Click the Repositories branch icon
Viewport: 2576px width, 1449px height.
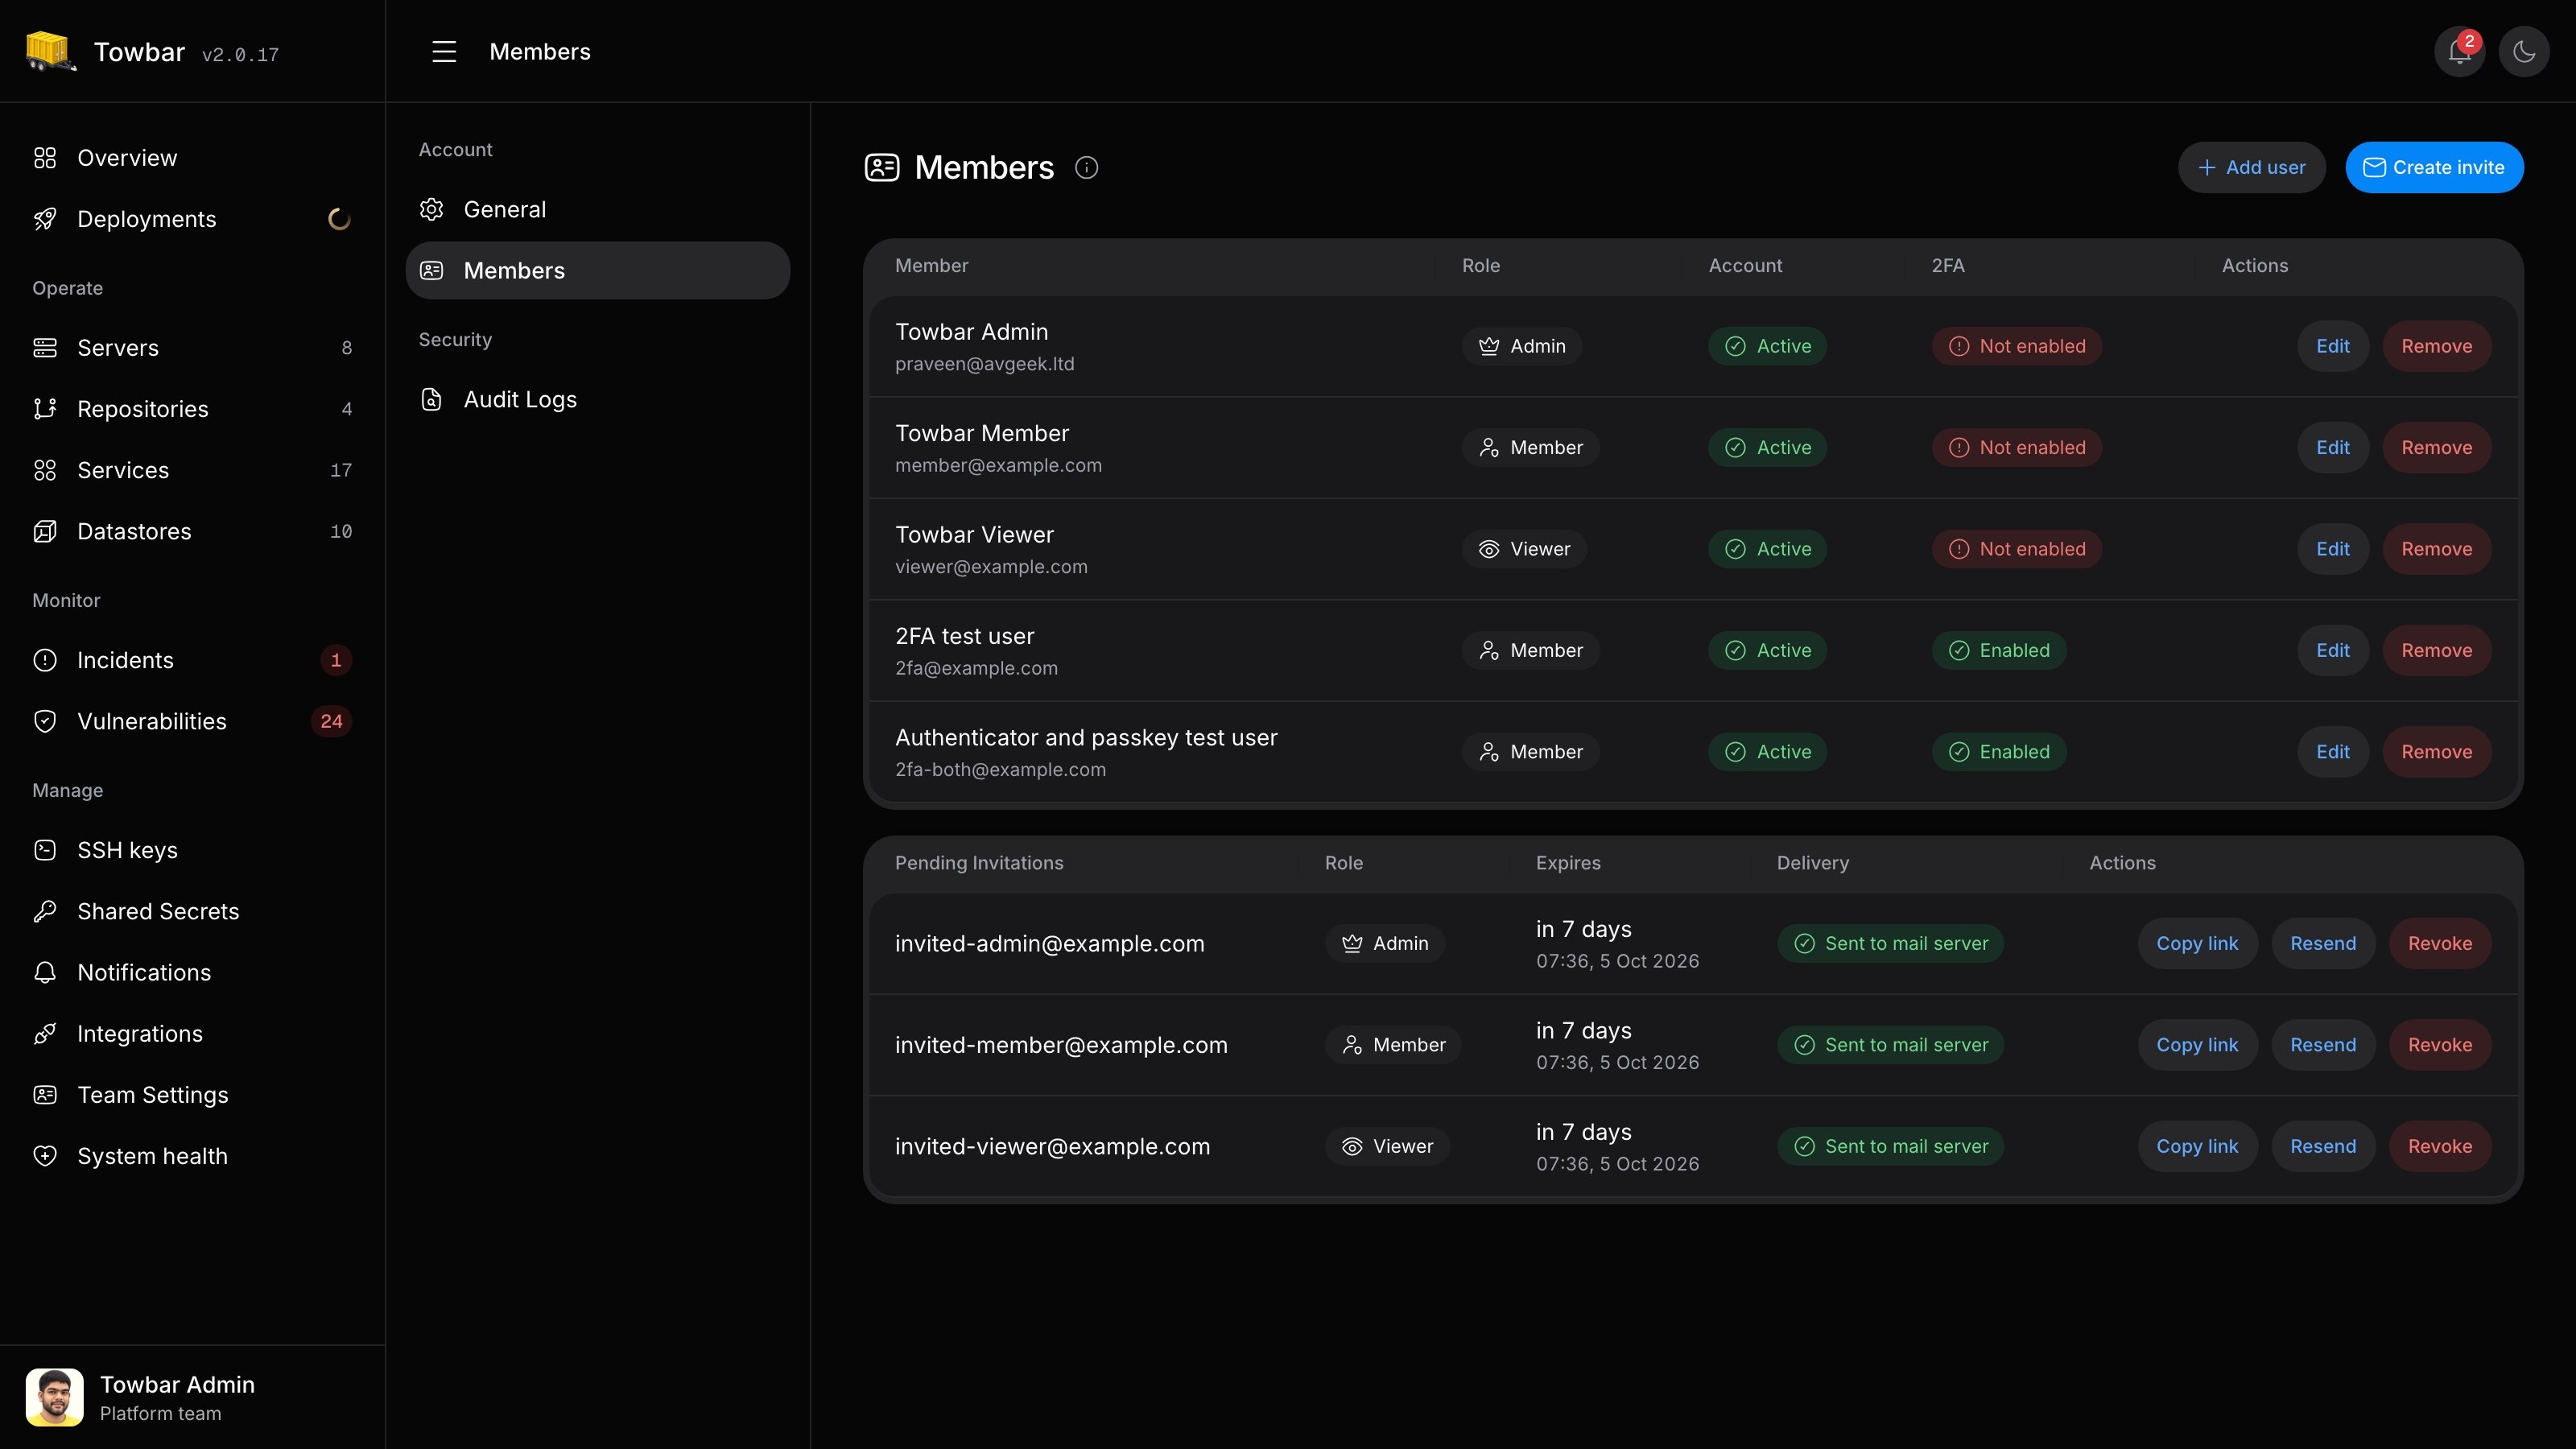pyautogui.click(x=45, y=409)
